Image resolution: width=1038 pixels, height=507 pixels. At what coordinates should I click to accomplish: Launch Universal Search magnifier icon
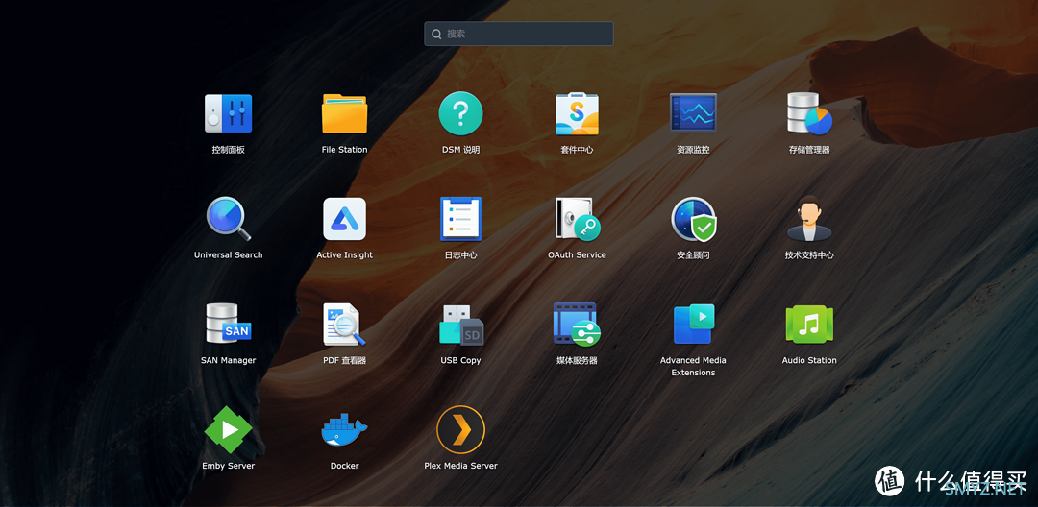tap(228, 219)
